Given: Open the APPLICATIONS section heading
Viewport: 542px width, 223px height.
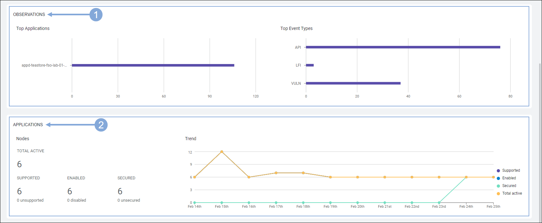Looking at the screenshot, I should coord(28,125).
